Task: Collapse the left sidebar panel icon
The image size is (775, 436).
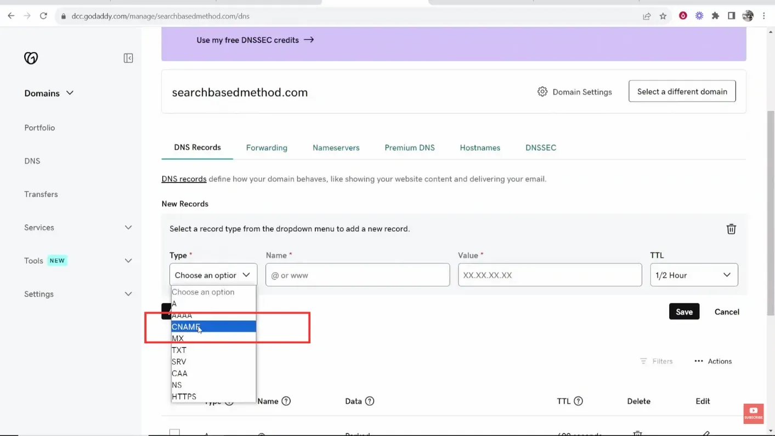Action: click(x=128, y=58)
